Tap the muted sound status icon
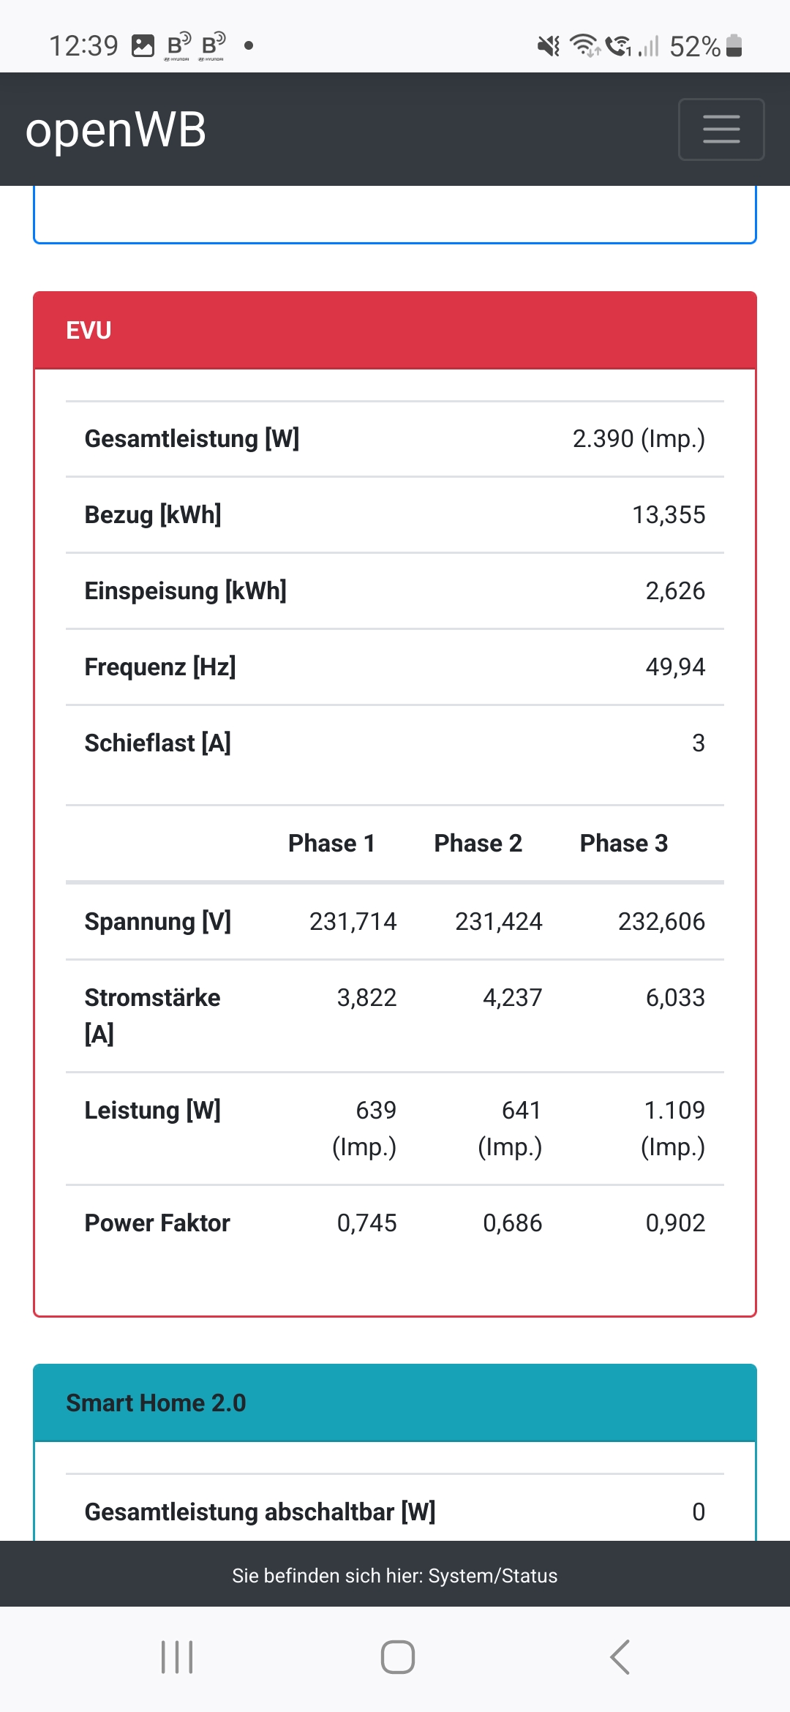 (548, 46)
